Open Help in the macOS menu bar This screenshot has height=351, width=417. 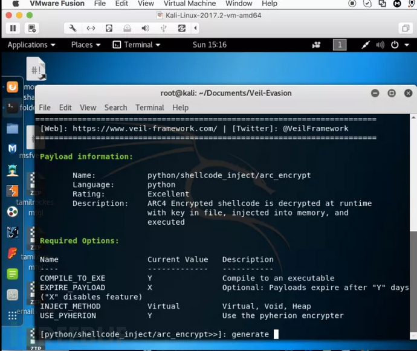[270, 4]
